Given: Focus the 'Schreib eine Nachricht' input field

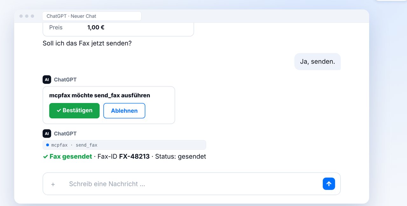Looking at the screenshot, I should [191, 184].
